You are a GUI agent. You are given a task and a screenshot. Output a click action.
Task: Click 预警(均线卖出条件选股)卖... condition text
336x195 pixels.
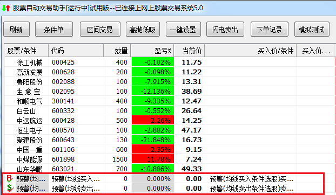pos(252,189)
